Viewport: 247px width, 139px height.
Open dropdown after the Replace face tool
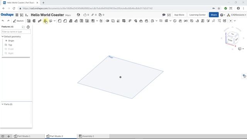click(x=156, y=21)
